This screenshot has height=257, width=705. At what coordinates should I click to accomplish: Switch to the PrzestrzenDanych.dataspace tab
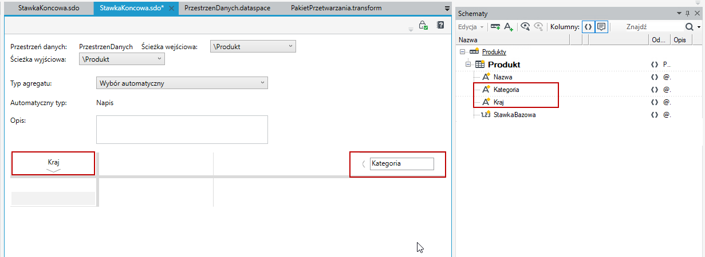click(x=227, y=9)
